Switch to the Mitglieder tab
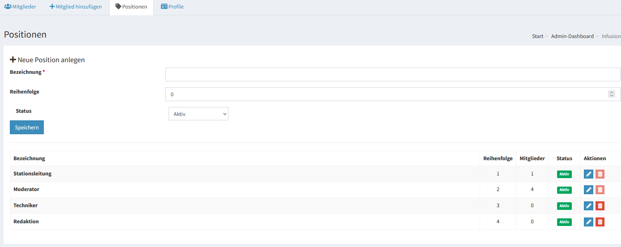 click(x=20, y=7)
